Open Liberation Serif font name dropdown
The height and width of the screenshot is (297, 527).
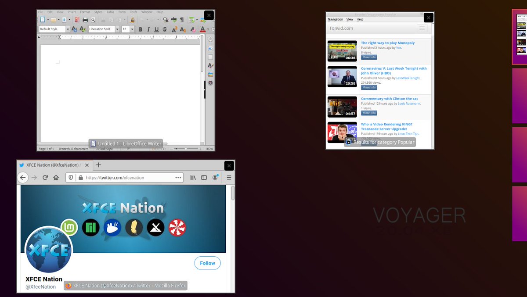[117, 29]
